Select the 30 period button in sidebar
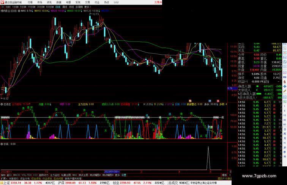 tap(285, 120)
